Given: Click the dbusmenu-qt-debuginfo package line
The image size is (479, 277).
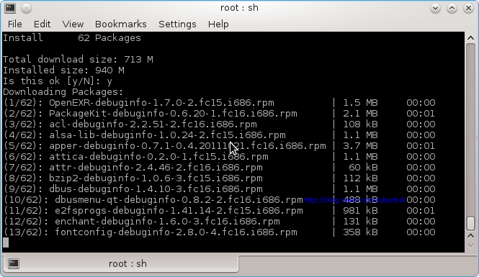Looking at the screenshot, I should click(220, 200).
